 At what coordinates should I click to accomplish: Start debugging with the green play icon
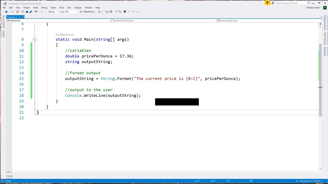81,12
